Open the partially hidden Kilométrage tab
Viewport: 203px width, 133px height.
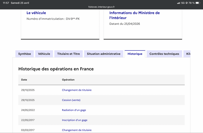point(187,54)
